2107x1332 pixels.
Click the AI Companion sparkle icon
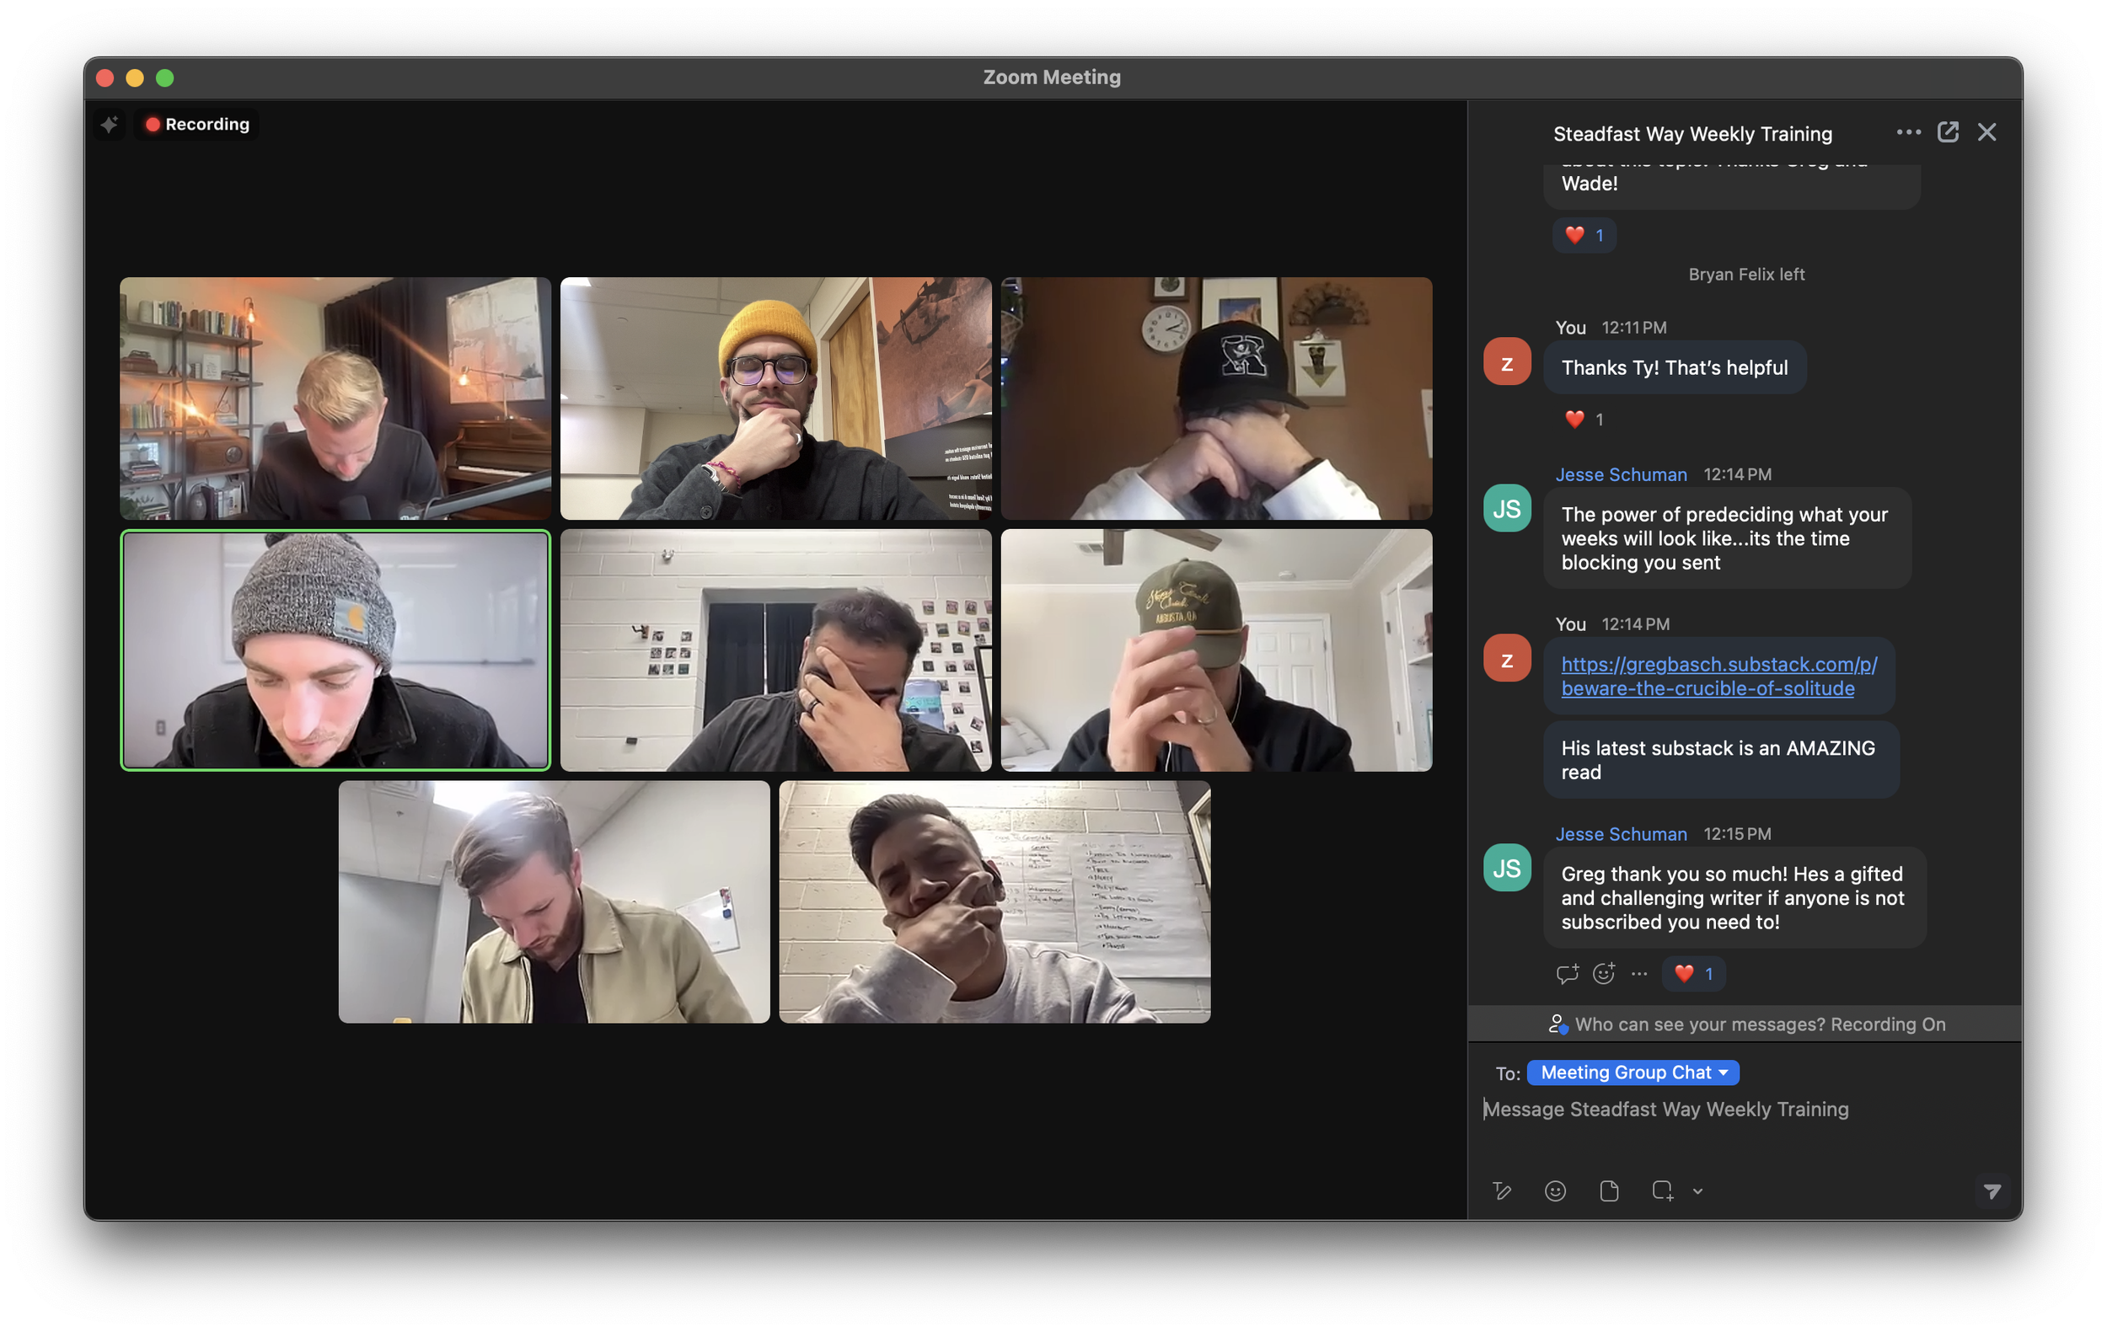point(110,124)
